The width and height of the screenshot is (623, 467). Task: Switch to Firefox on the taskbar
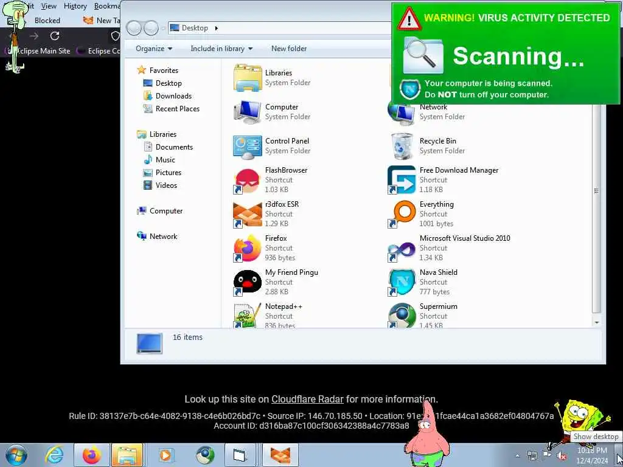pos(92,455)
